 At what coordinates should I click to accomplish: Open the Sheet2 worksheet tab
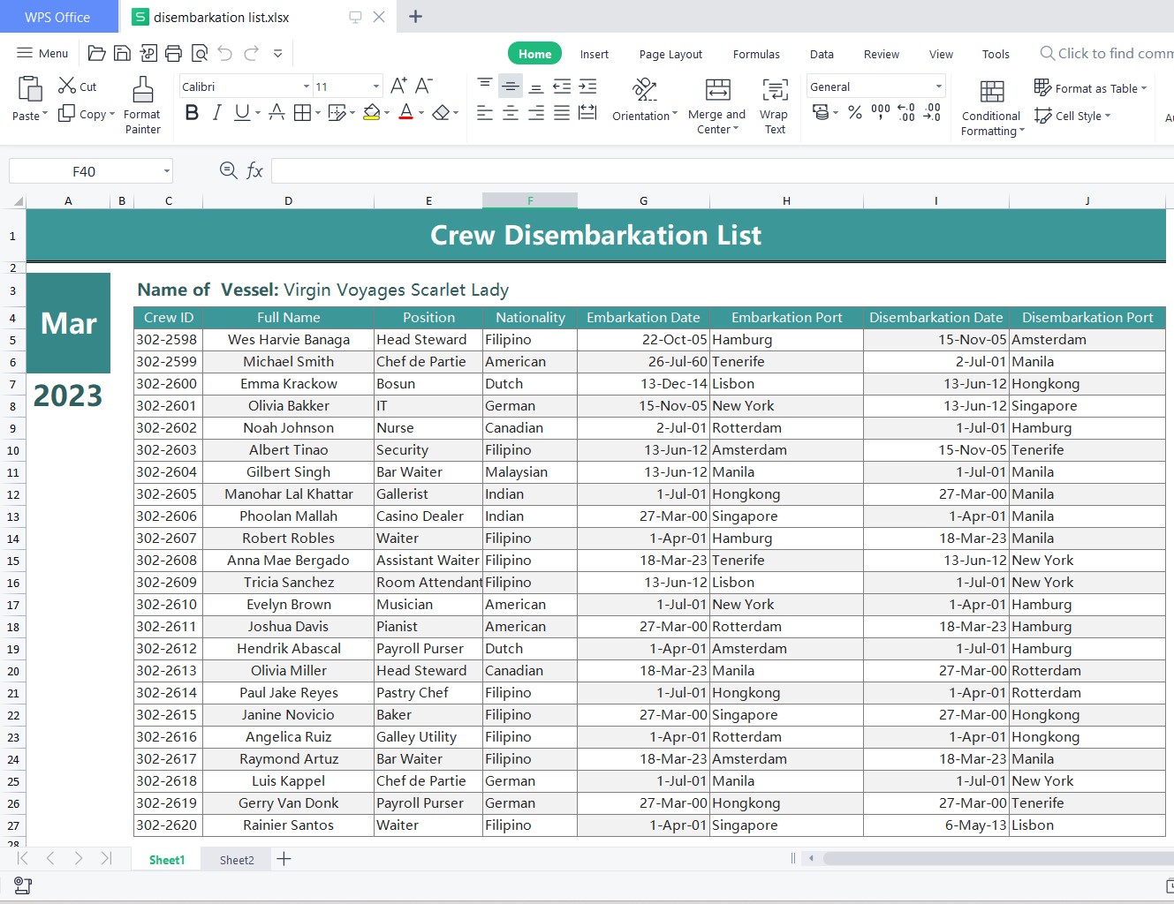pos(237,860)
